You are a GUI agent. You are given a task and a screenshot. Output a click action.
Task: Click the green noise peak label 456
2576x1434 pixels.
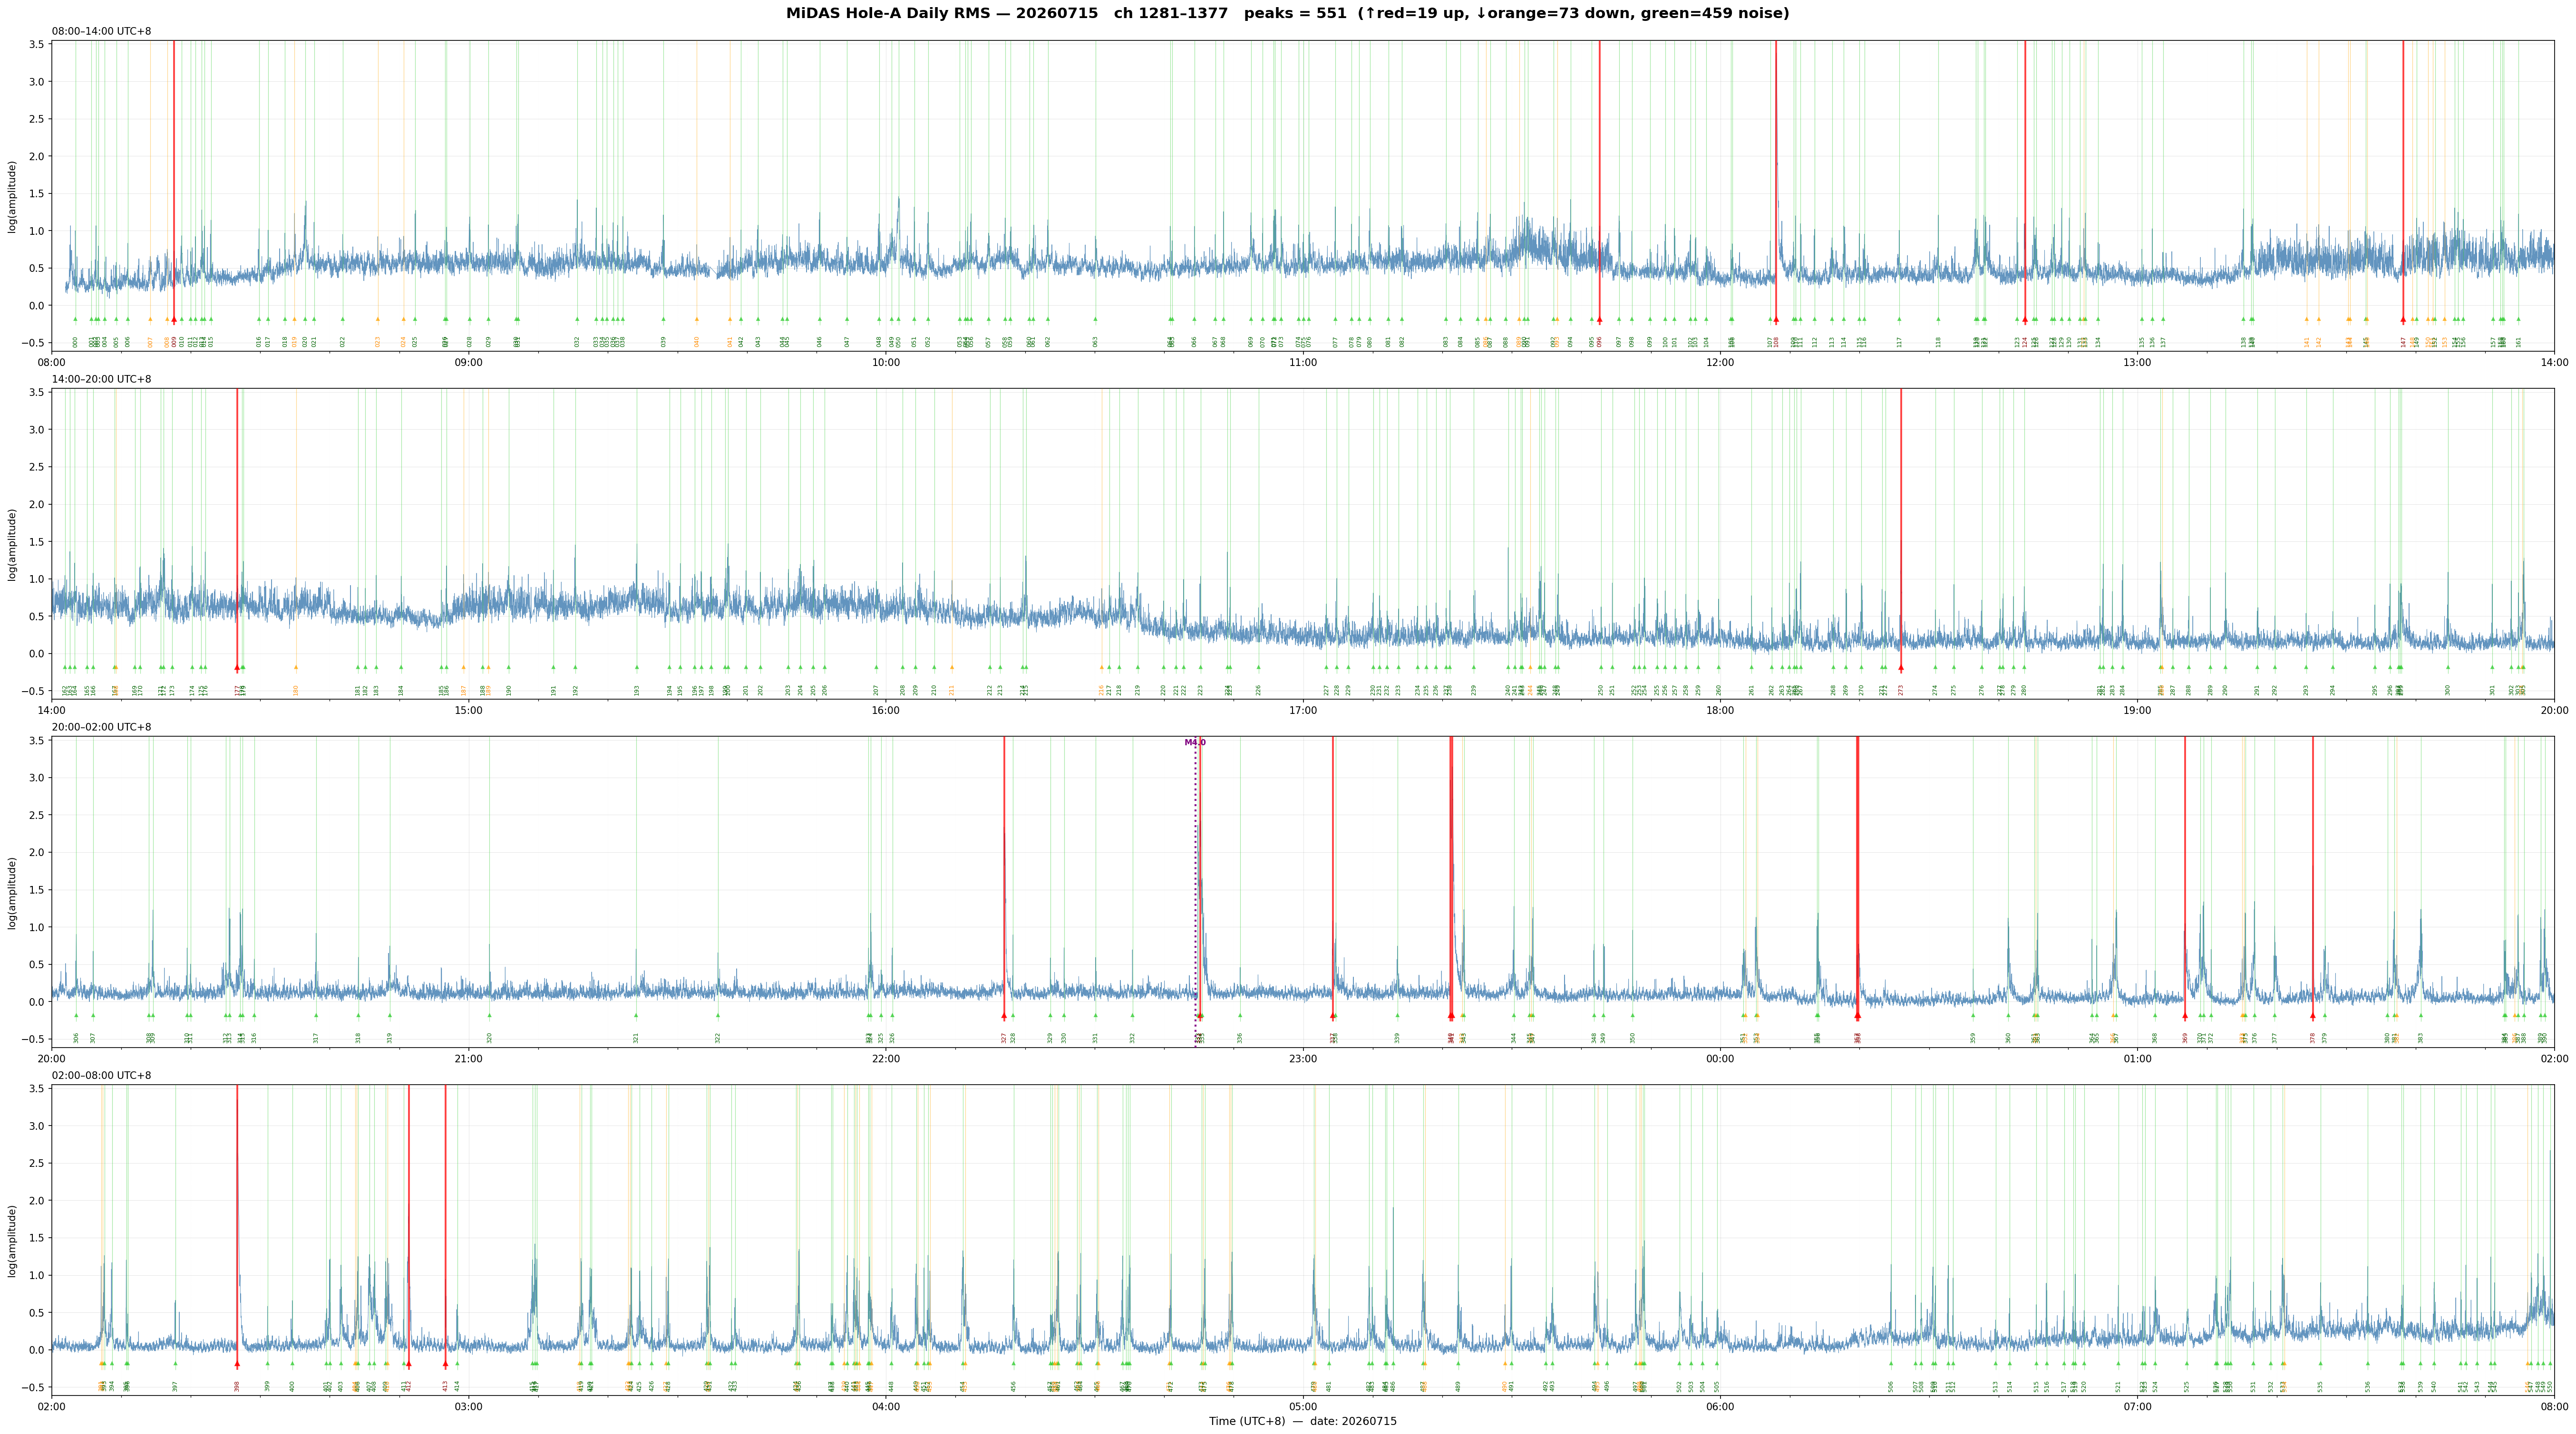coord(1013,1386)
